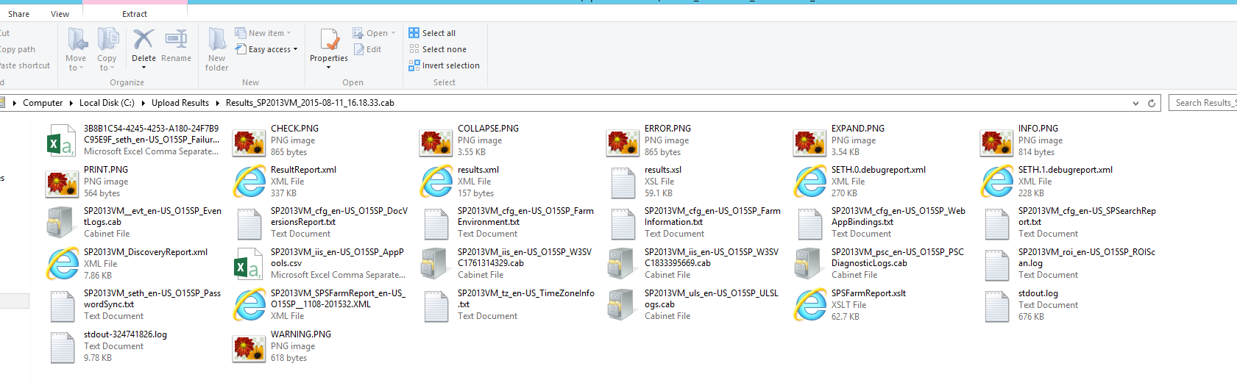Click Copy path in the ribbon
Viewport: 1237px width, 380px height.
(x=18, y=49)
